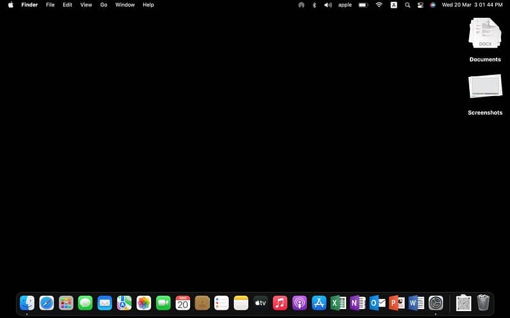This screenshot has height=318, width=510.
Task: Open the volume control dropdown
Action: coord(328,5)
